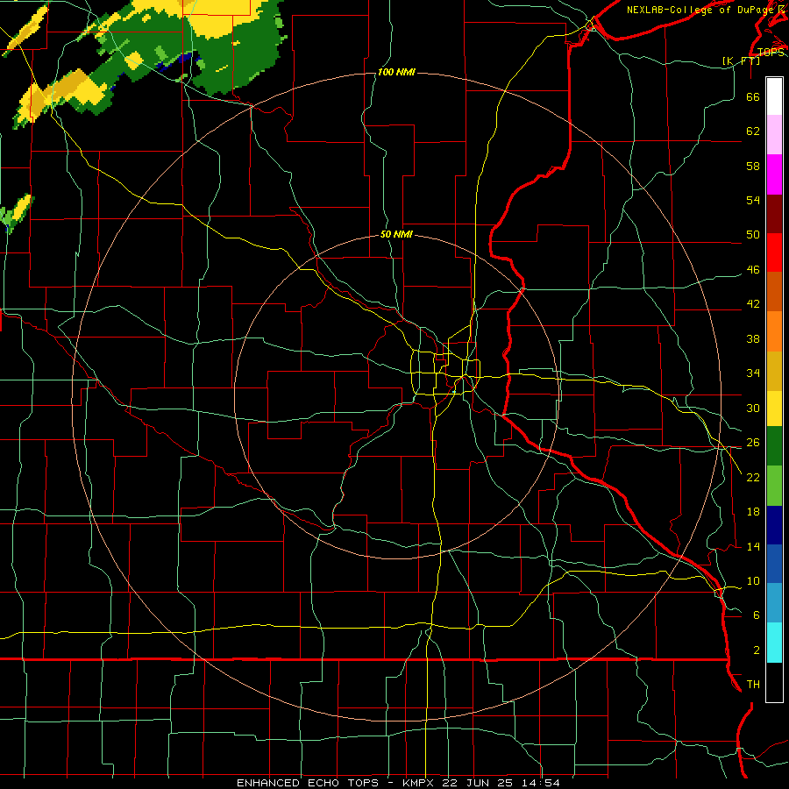Click the "34" legend value
The width and height of the screenshot is (789, 789).
(753, 373)
